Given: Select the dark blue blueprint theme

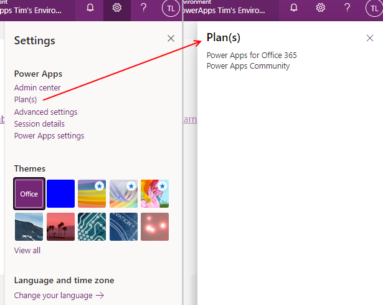Looking at the screenshot, I should click(x=123, y=227).
